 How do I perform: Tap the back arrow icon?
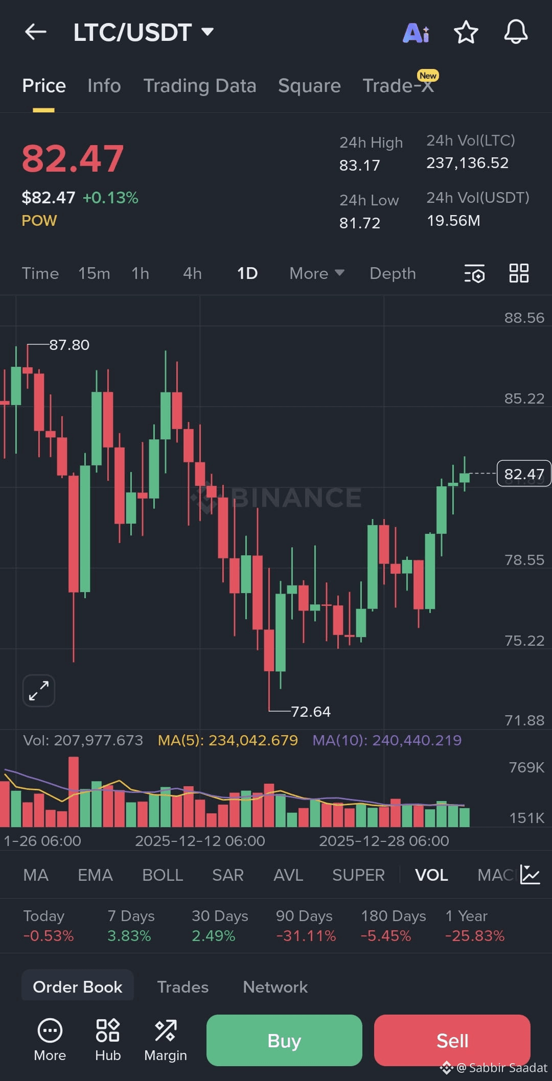36,32
